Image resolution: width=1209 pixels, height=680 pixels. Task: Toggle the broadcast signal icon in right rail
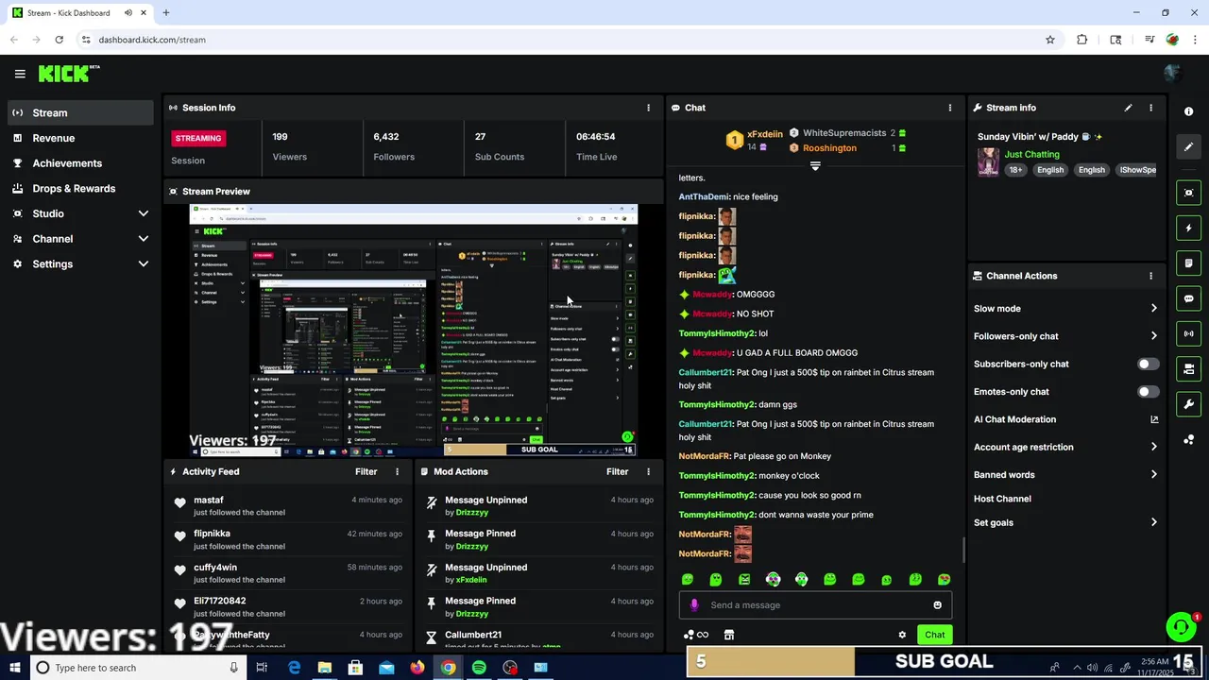1188,333
